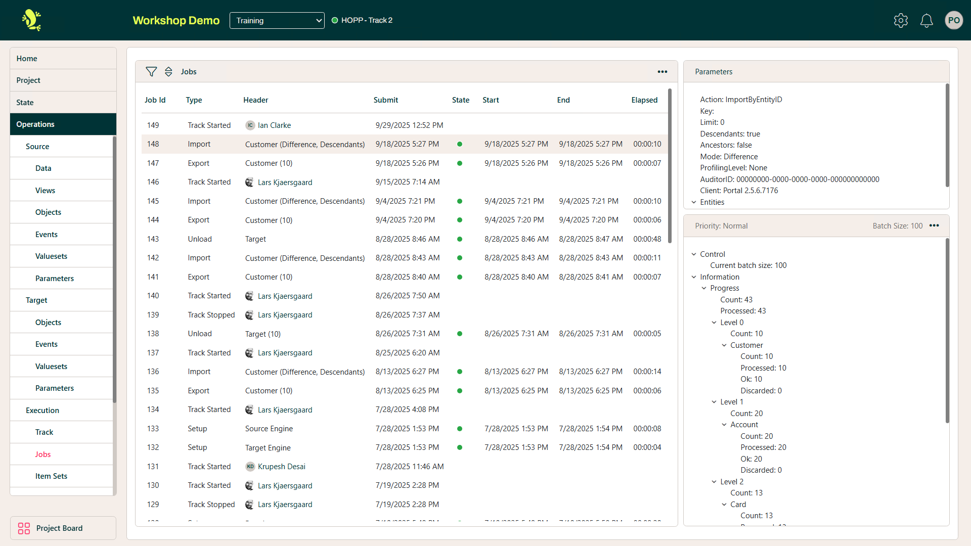
Task: Expand the Entities node in Parameters
Action: pyautogui.click(x=694, y=202)
